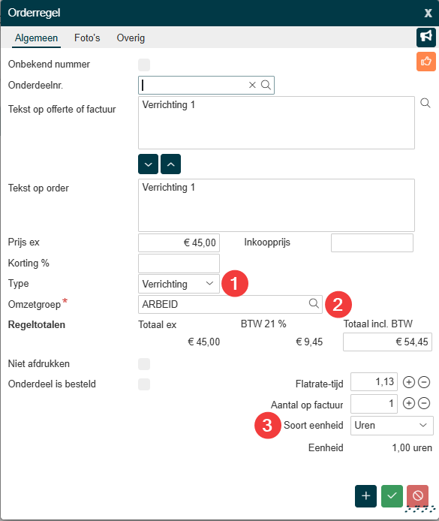439x521 pixels.
Task: Increase Flatrate-tijd with the plus icon
Action: coord(409,382)
